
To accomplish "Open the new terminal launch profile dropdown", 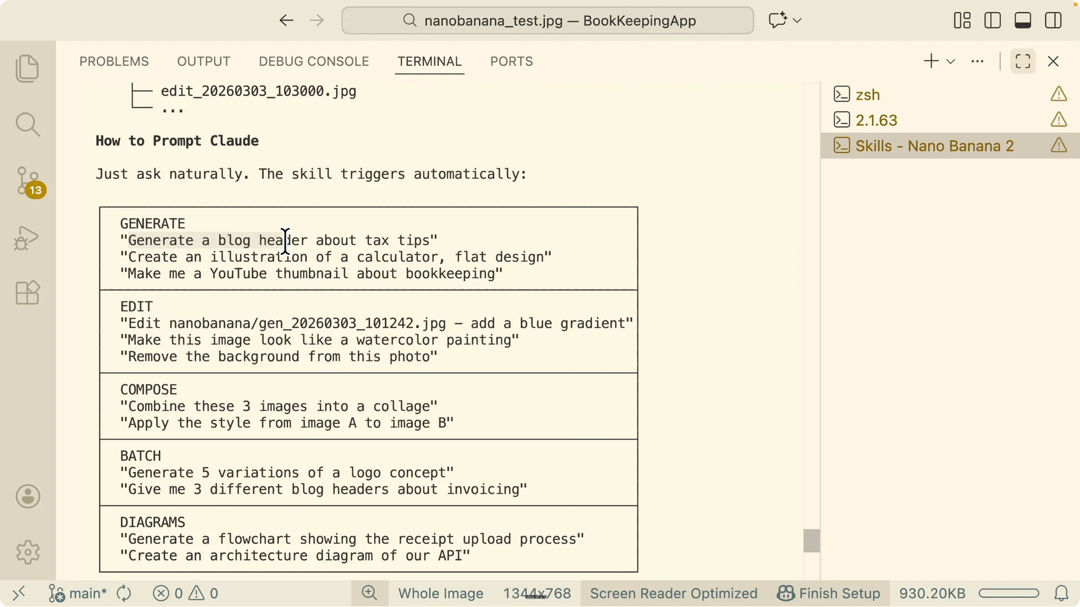I will (x=951, y=61).
